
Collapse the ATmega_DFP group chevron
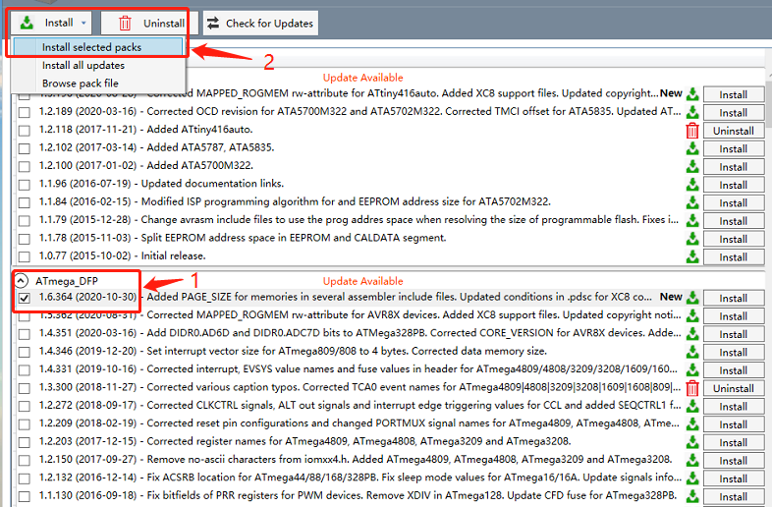click(21, 281)
